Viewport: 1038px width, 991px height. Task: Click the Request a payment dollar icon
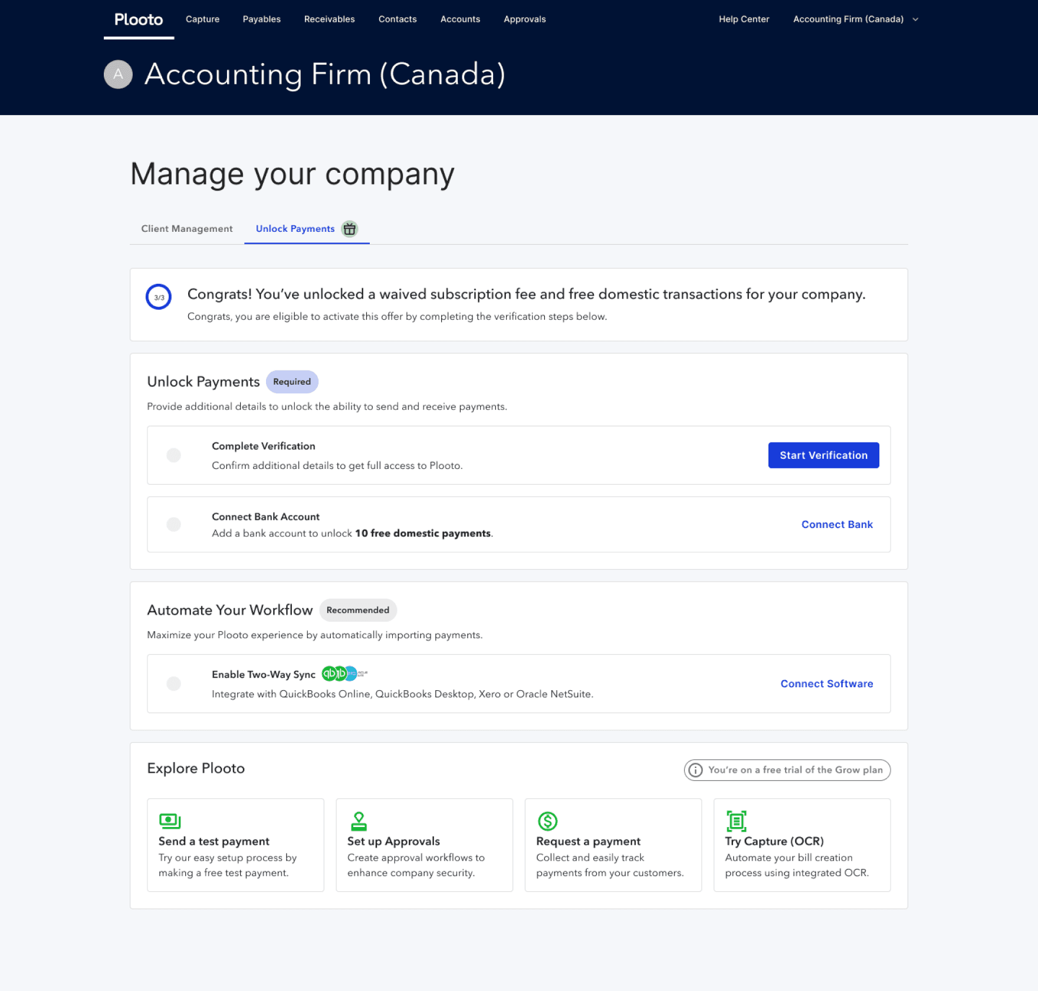point(547,821)
